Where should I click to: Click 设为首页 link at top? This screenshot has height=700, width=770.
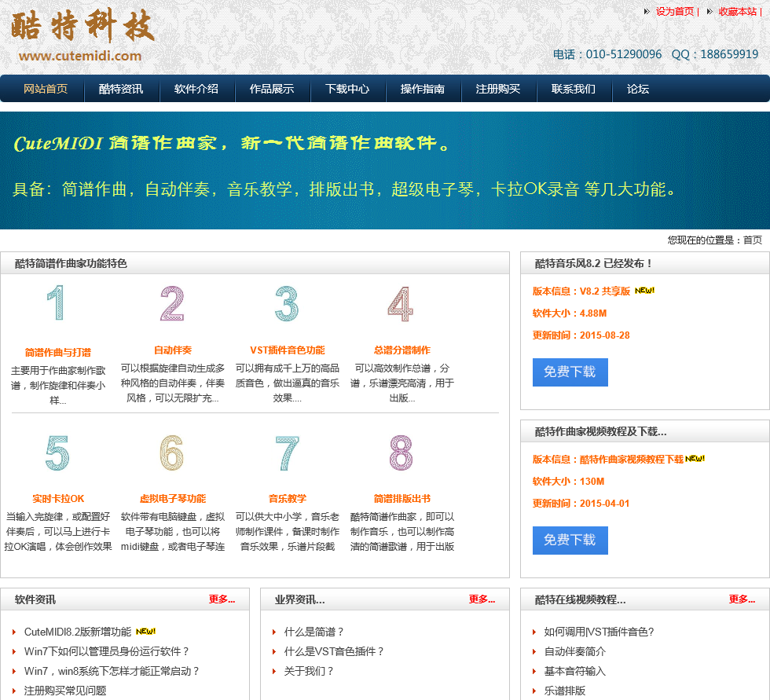click(675, 11)
